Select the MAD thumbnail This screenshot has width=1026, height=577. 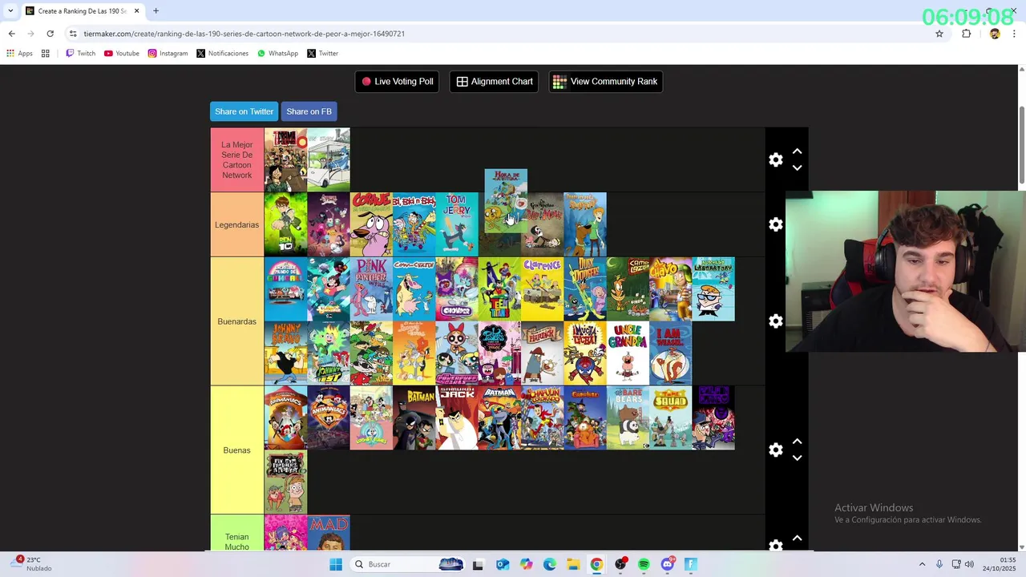pyautogui.click(x=329, y=533)
